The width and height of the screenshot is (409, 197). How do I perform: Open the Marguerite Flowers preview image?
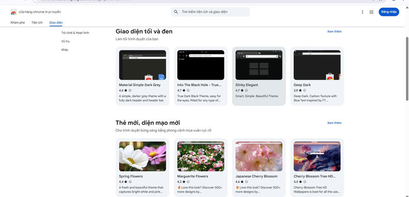click(200, 156)
